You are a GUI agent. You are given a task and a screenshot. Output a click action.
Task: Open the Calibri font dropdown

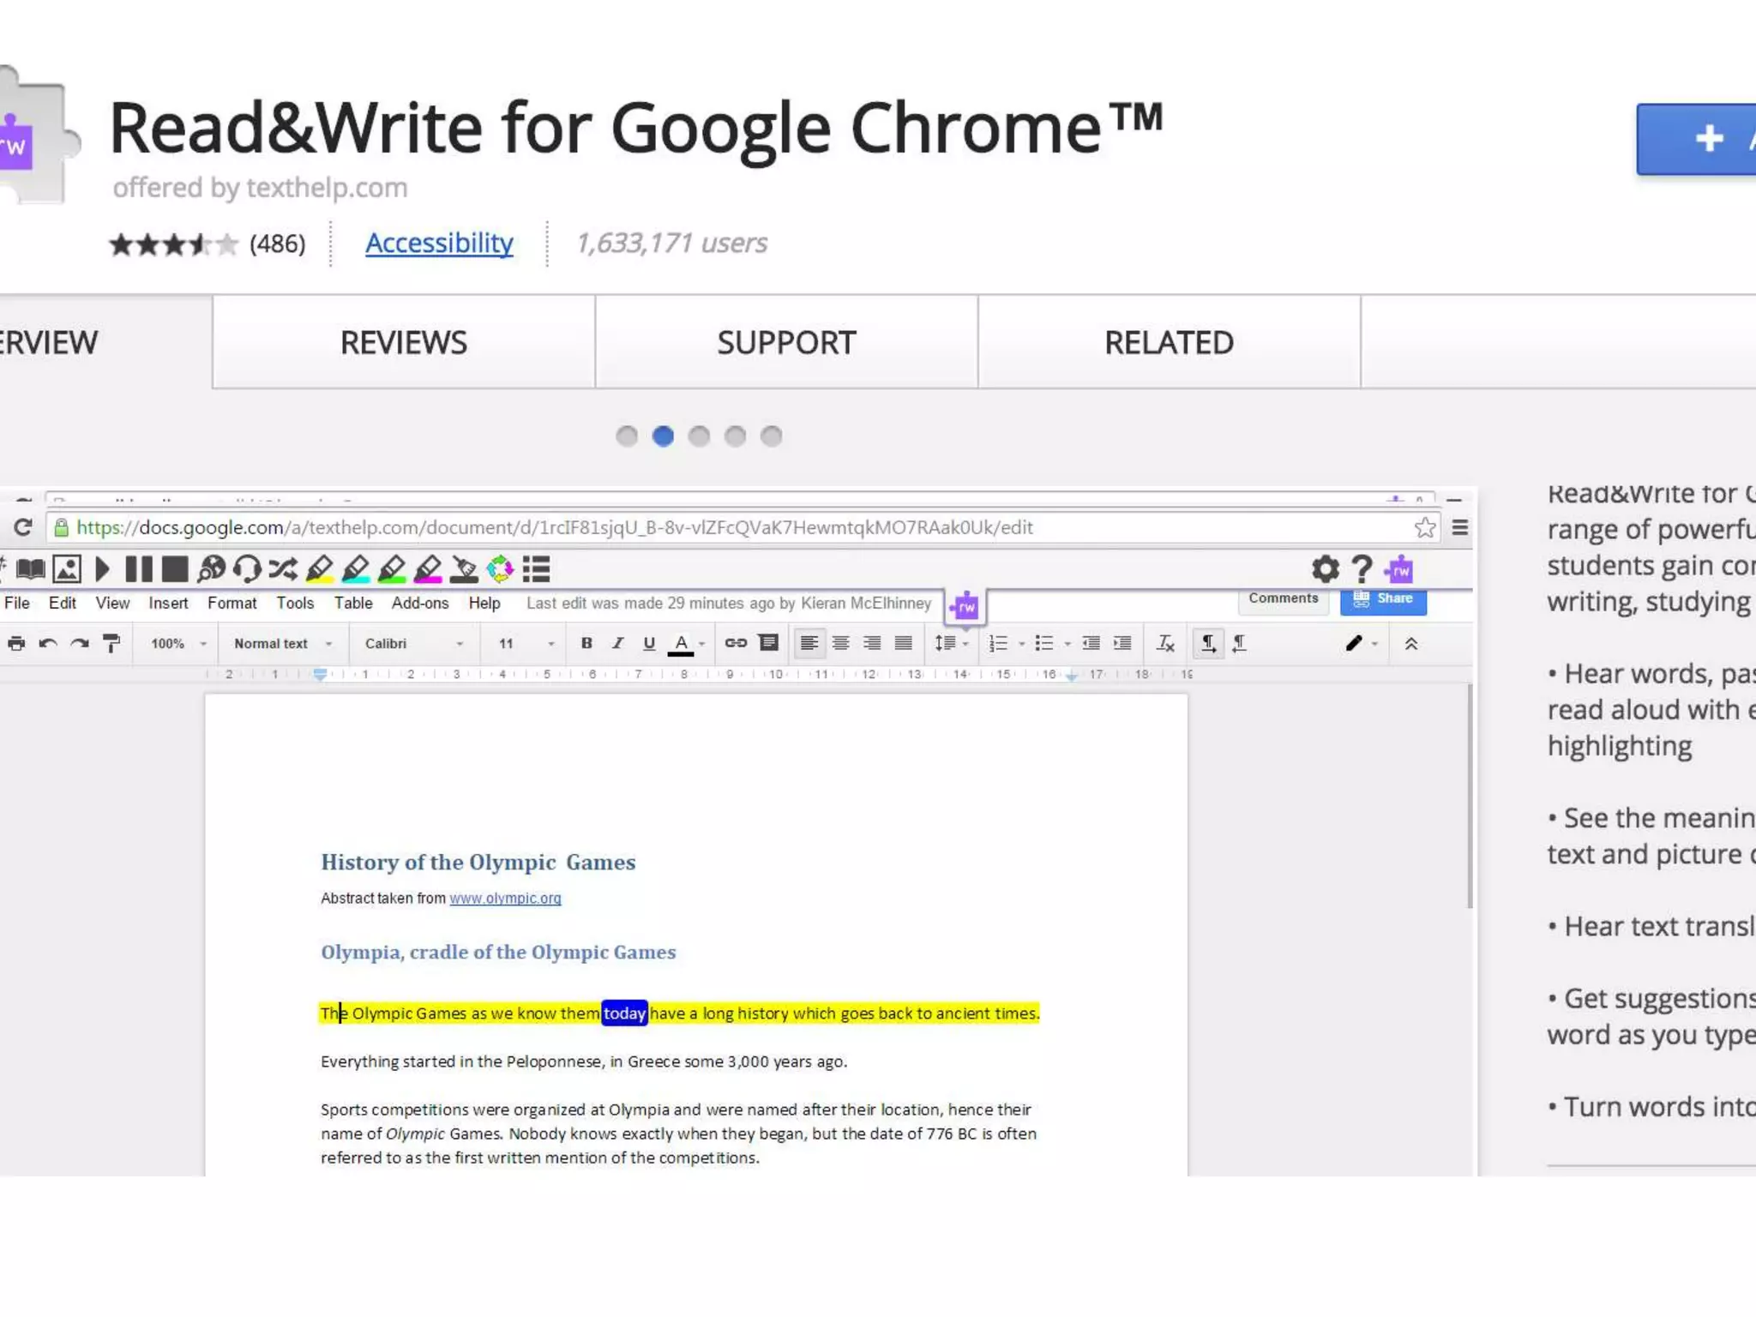coord(413,643)
